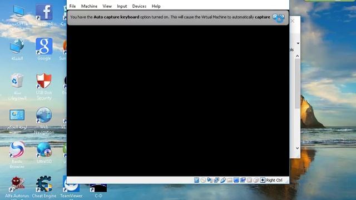
Task: Select the Control Panel desktop icon
Action: pyautogui.click(x=17, y=119)
